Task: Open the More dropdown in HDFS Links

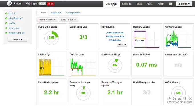Action: click(x=122, y=45)
